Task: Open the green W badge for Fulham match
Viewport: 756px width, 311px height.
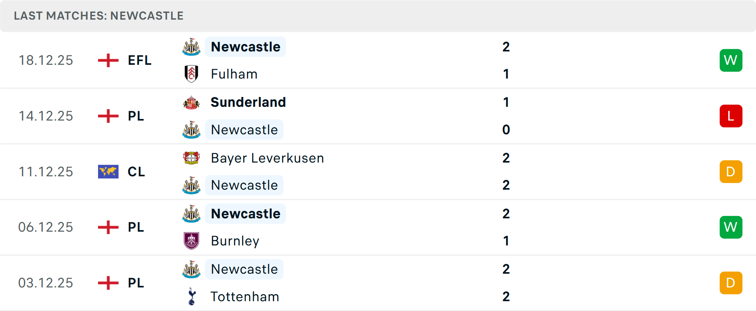Action: [731, 60]
